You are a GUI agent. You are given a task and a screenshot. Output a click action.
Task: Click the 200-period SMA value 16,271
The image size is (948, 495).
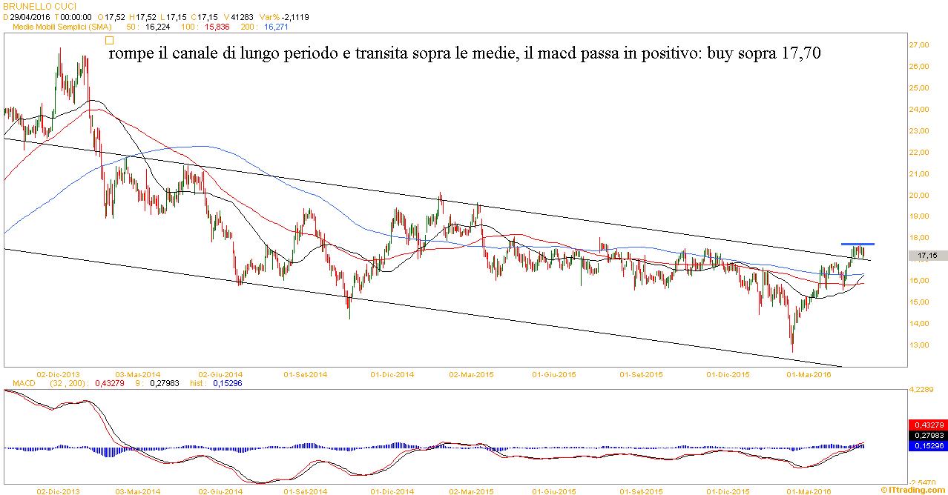coord(276,27)
